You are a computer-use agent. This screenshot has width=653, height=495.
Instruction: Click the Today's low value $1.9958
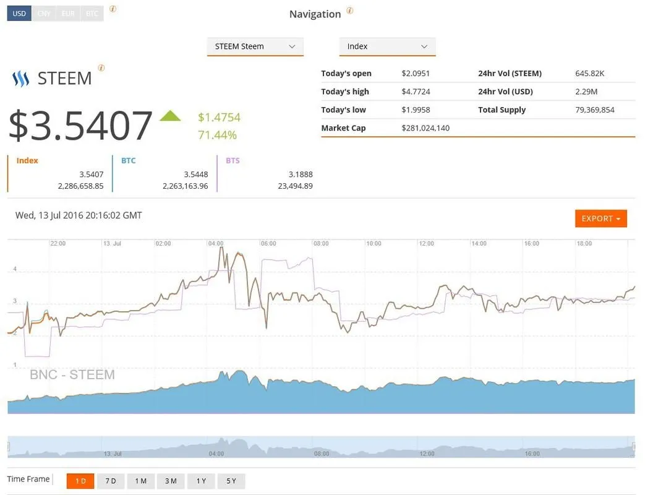pyautogui.click(x=416, y=110)
